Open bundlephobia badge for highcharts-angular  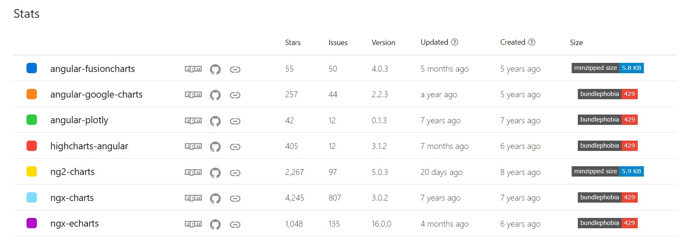[x=608, y=146]
